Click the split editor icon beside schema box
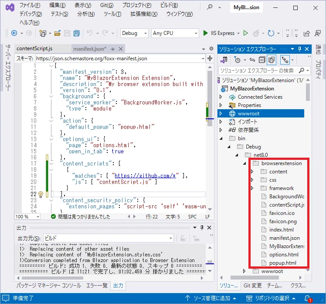 pyautogui.click(x=210, y=59)
